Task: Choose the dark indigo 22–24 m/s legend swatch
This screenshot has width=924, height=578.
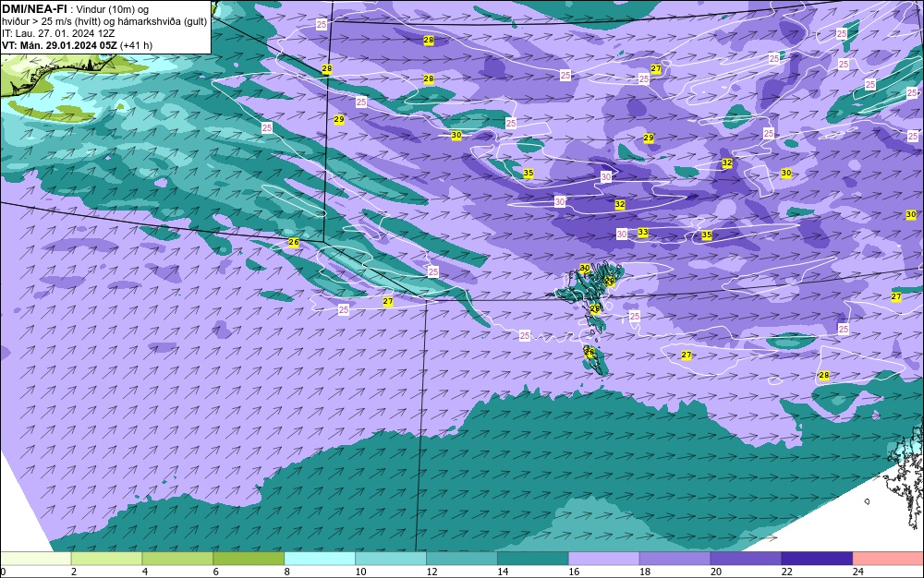Action: click(818, 559)
